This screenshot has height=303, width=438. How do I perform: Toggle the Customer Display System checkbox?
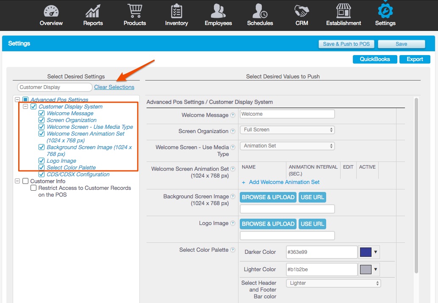pyautogui.click(x=33, y=107)
